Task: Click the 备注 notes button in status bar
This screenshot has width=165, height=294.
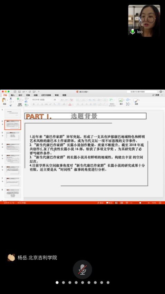Action: (x=100, y=203)
